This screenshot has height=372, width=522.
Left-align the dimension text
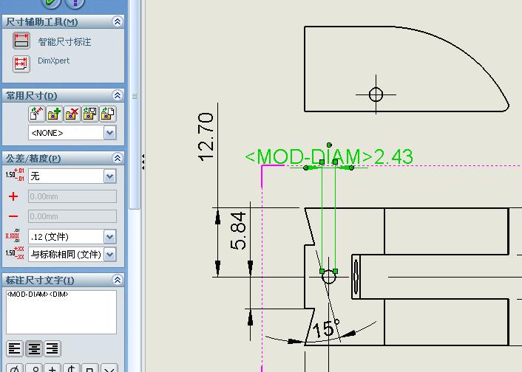pos(14,348)
